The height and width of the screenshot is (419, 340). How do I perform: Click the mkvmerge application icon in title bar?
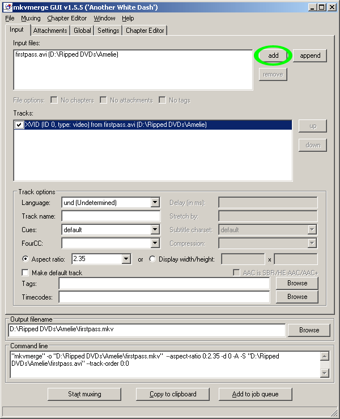(x=8, y=7)
